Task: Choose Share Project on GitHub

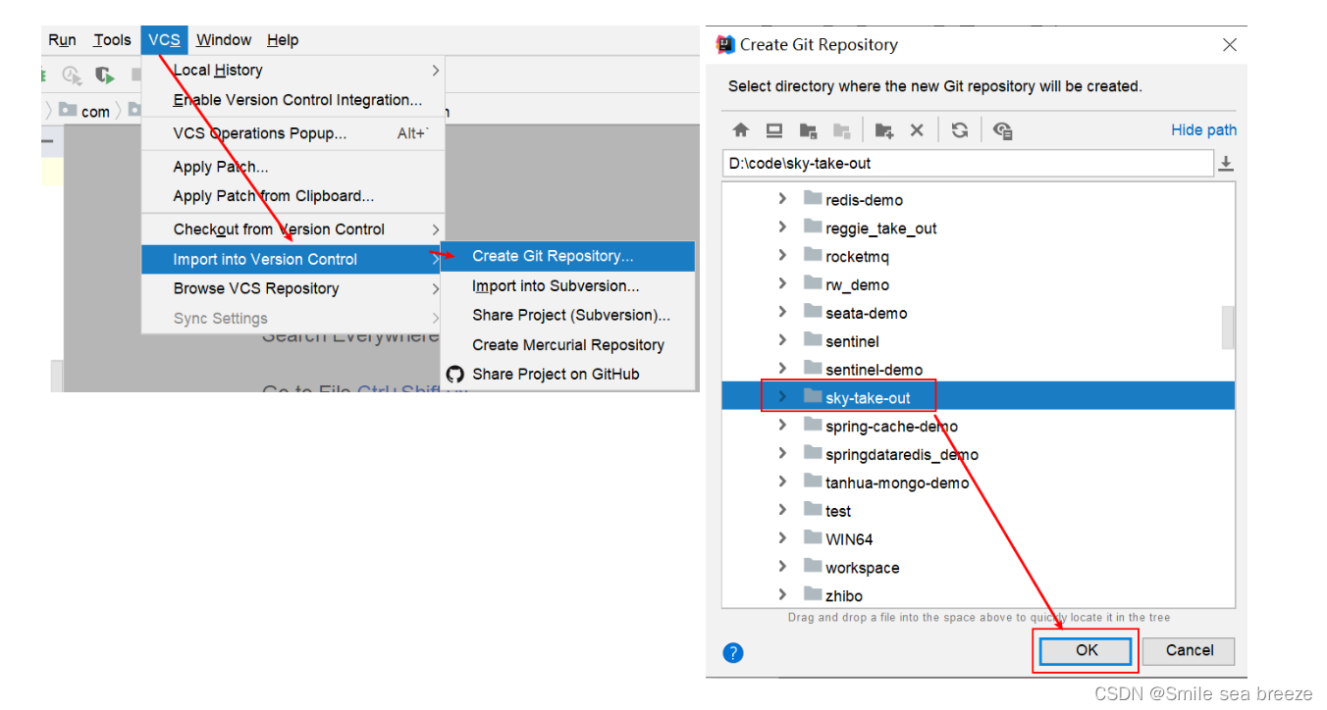Action: tap(568, 375)
